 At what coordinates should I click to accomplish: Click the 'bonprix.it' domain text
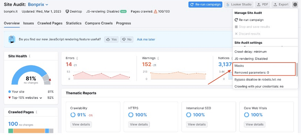(11, 12)
